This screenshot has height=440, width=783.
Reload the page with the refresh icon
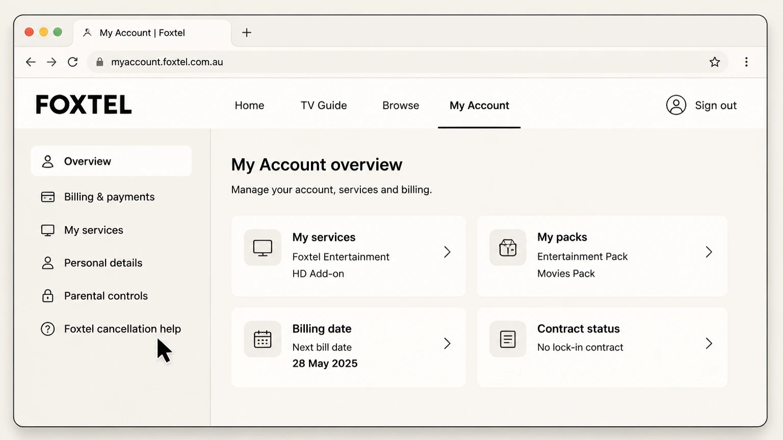click(73, 62)
